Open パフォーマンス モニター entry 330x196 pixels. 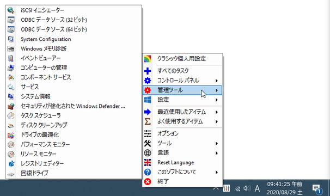click(x=74, y=144)
